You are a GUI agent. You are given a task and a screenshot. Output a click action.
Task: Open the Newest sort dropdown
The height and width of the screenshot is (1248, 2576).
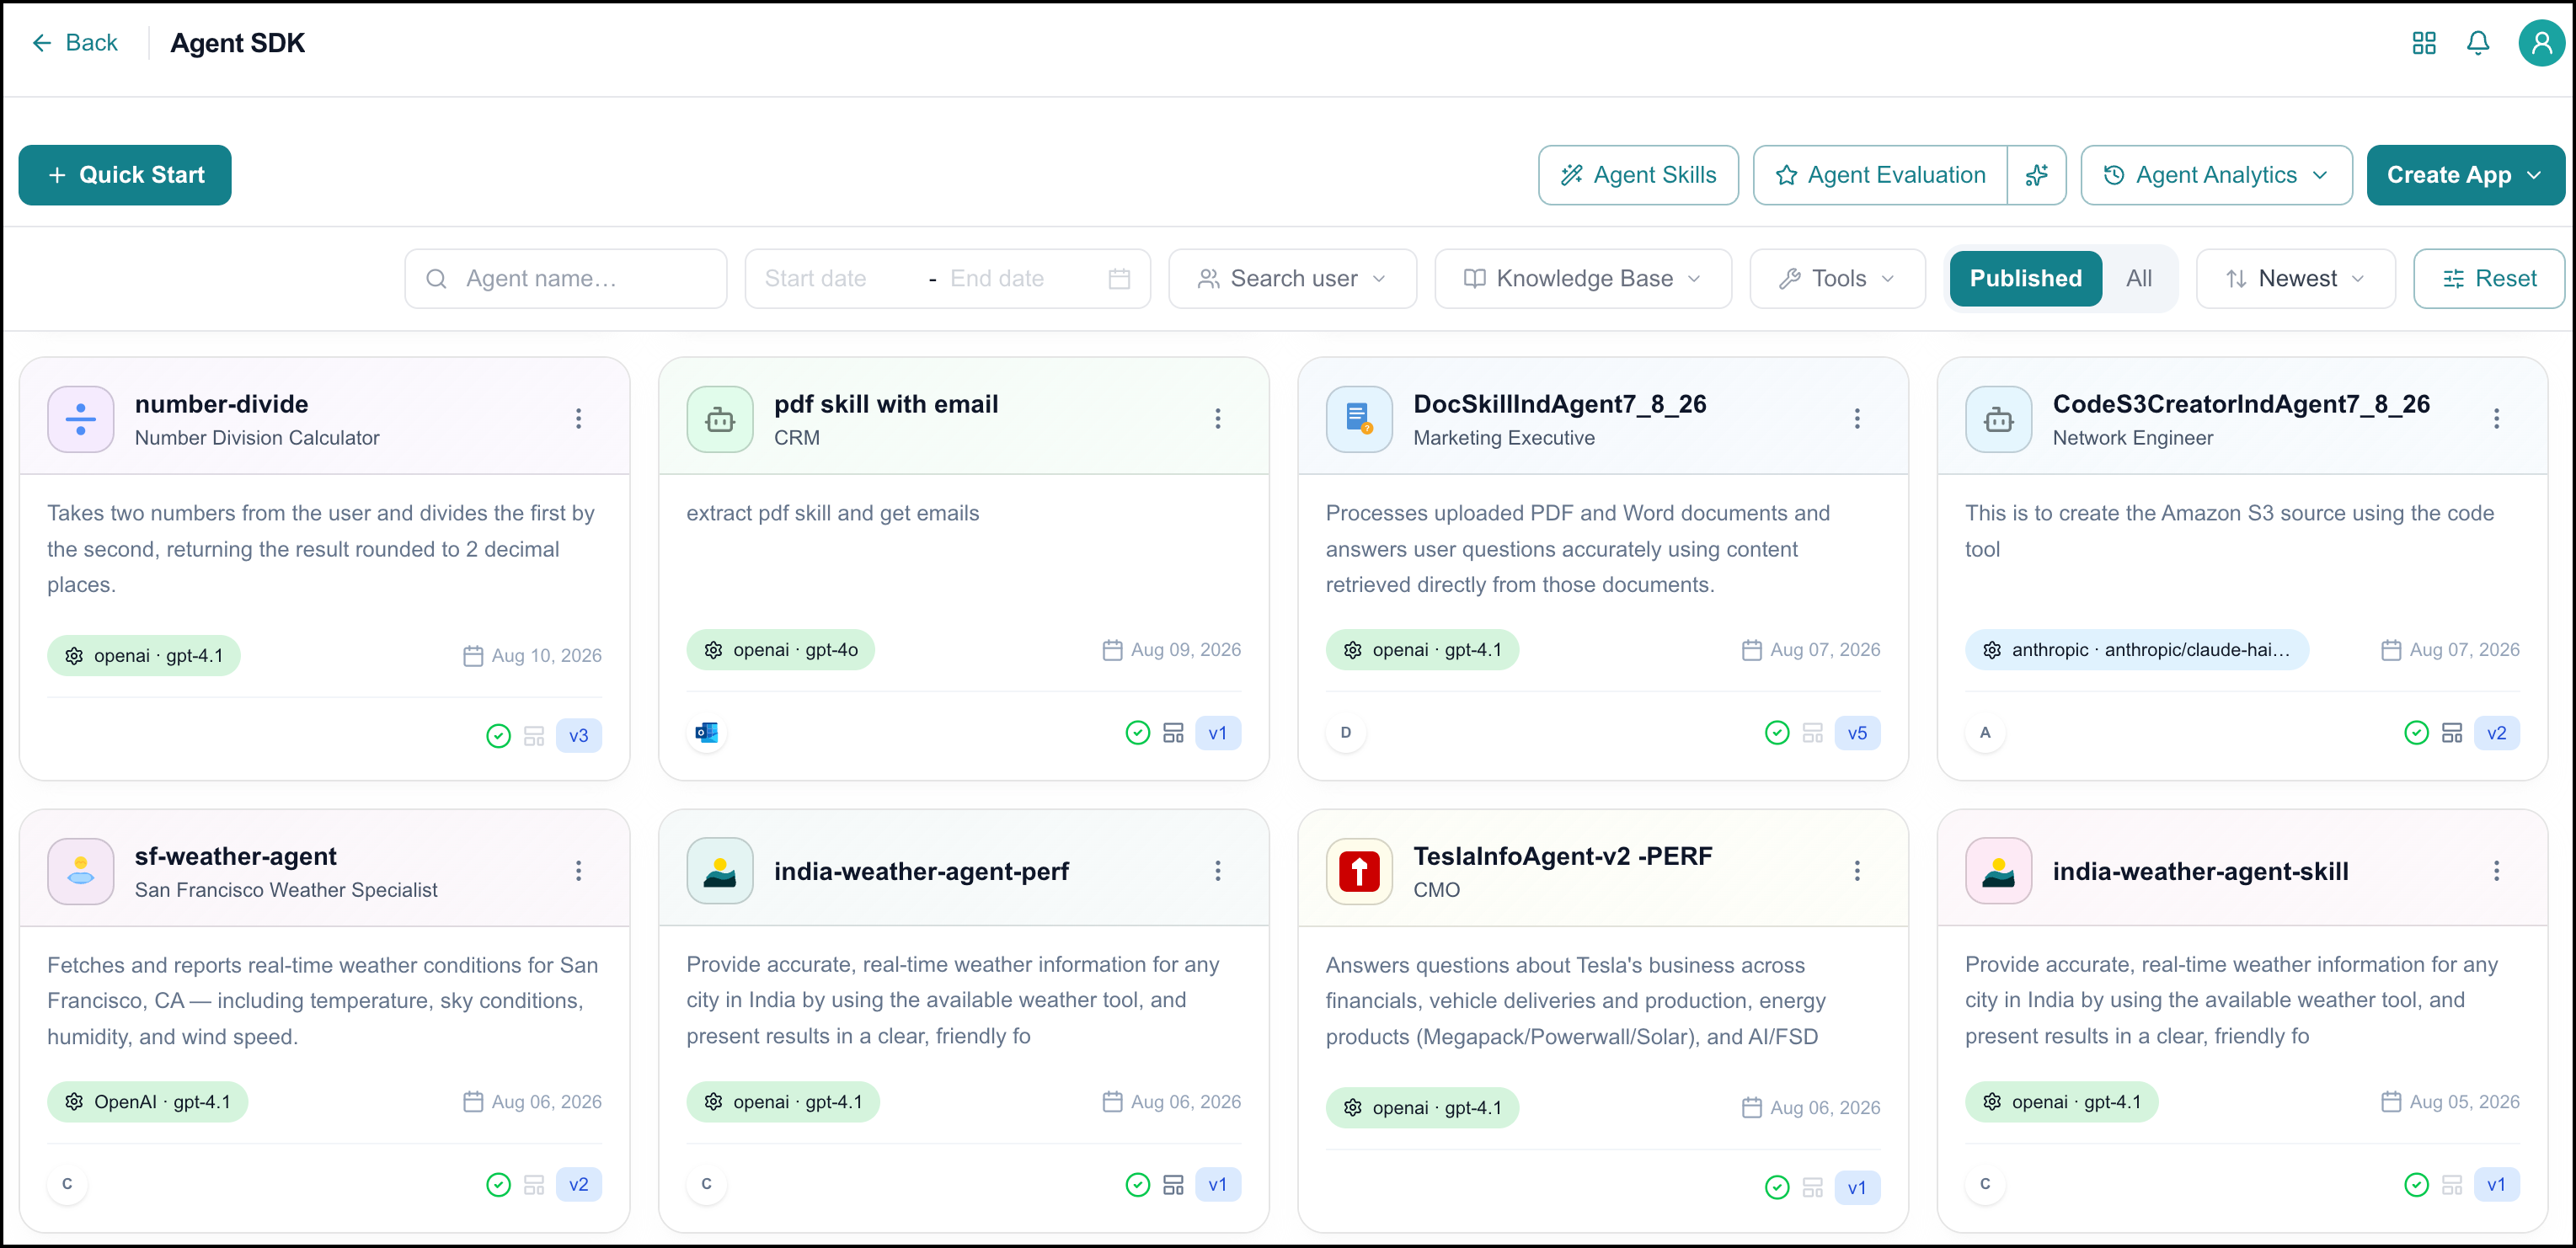click(x=2294, y=279)
